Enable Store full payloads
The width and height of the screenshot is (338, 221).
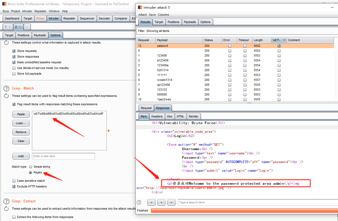coord(14,74)
